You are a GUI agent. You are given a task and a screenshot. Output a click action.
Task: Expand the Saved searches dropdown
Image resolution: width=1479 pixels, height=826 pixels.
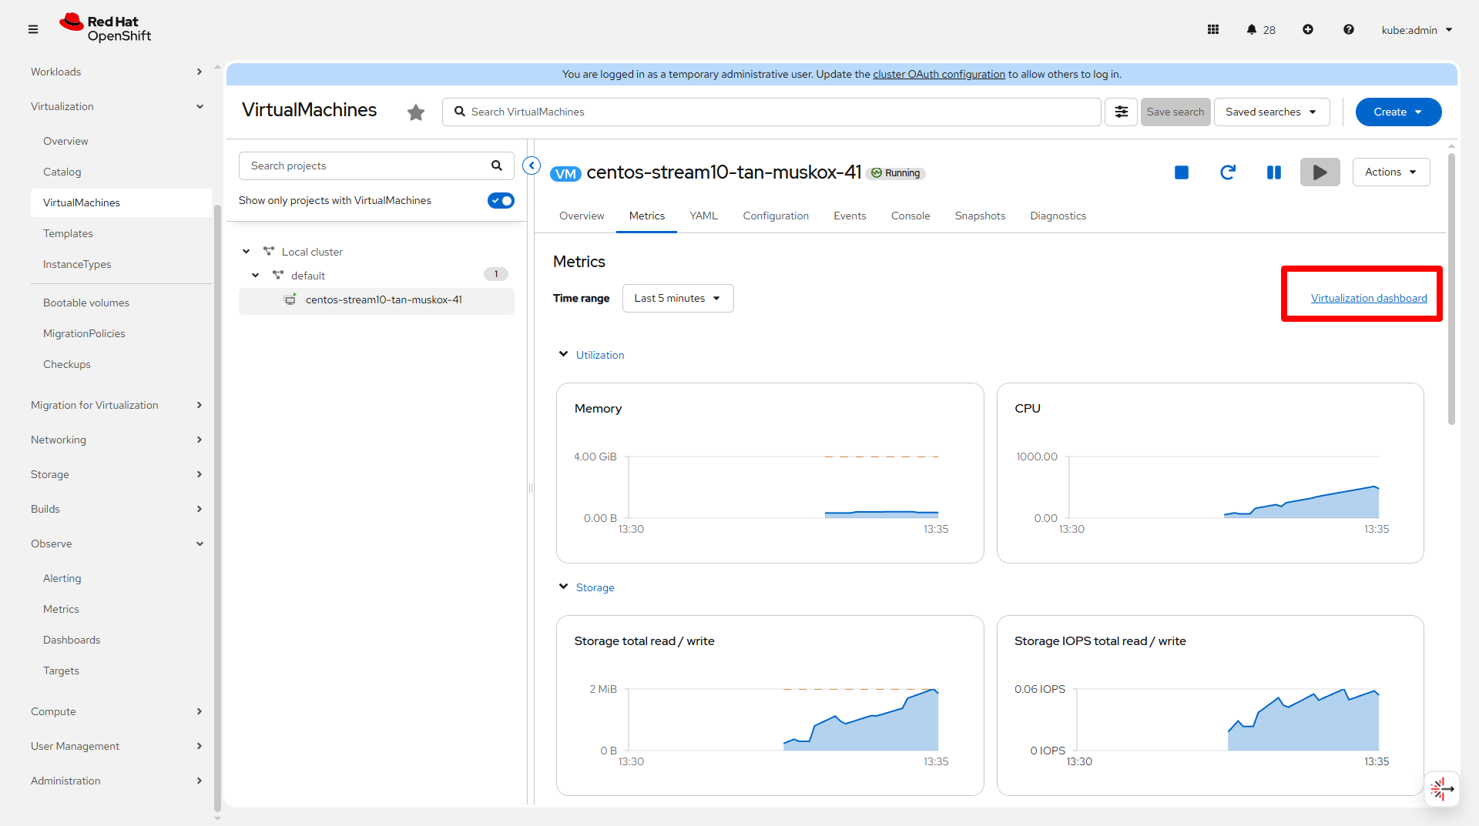[x=1271, y=112]
